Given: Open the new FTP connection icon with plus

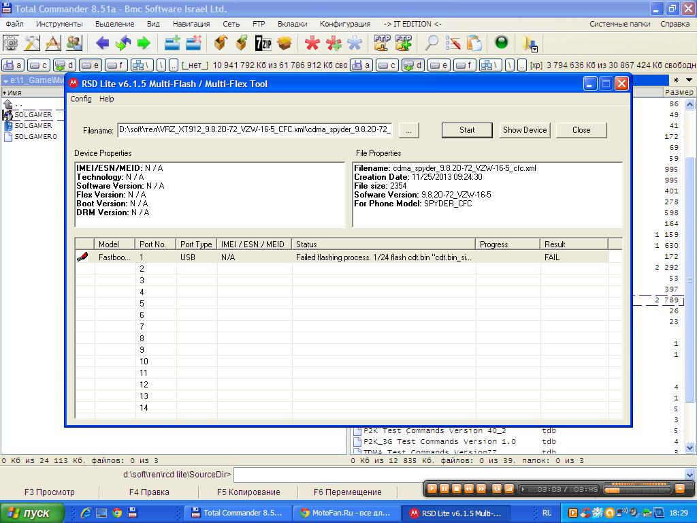Looking at the screenshot, I should pos(403,43).
